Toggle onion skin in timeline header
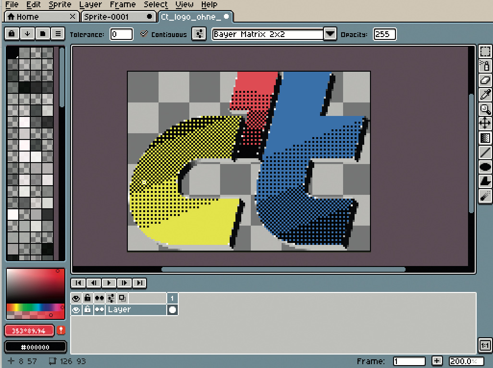 pyautogui.click(x=123, y=298)
